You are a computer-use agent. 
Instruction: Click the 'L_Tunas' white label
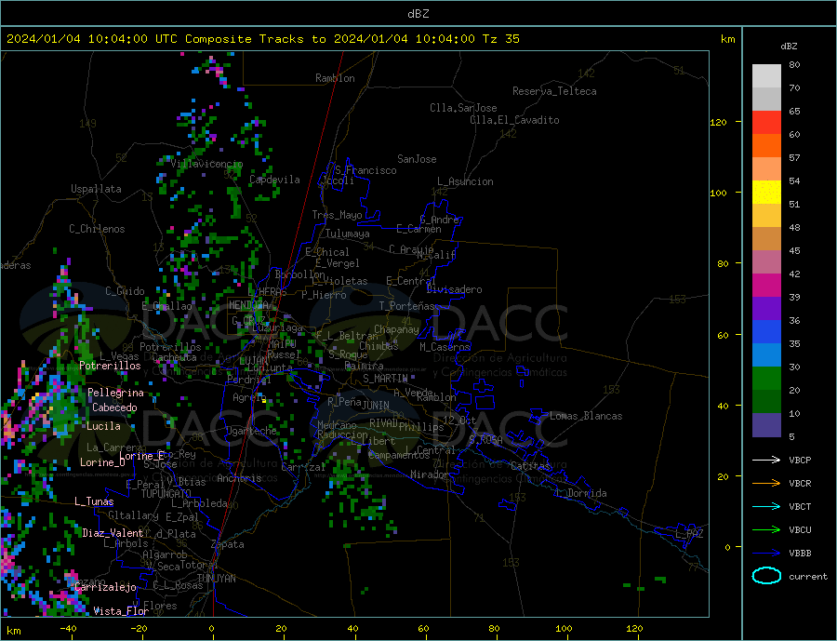click(94, 501)
